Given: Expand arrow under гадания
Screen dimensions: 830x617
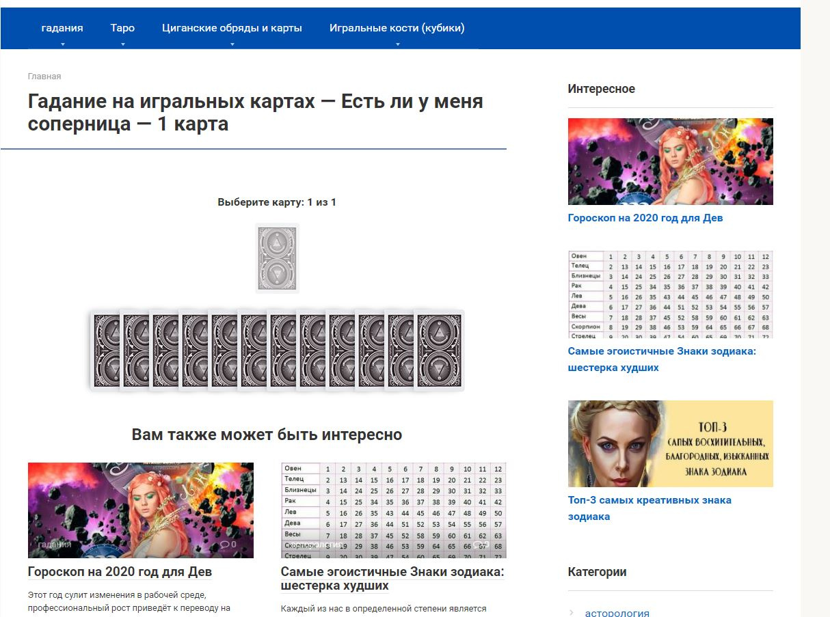Looking at the screenshot, I should [62, 44].
